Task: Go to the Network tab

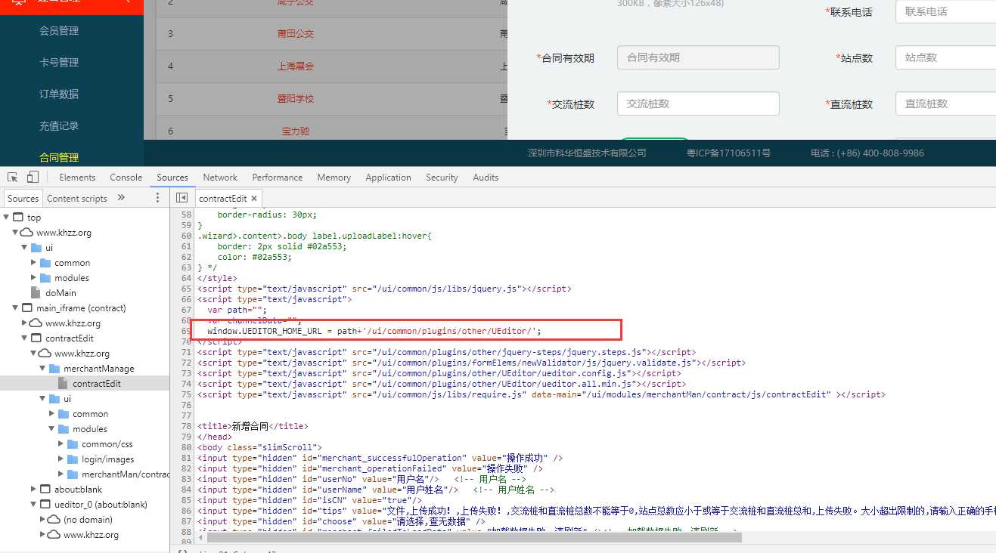Action: coord(220,178)
